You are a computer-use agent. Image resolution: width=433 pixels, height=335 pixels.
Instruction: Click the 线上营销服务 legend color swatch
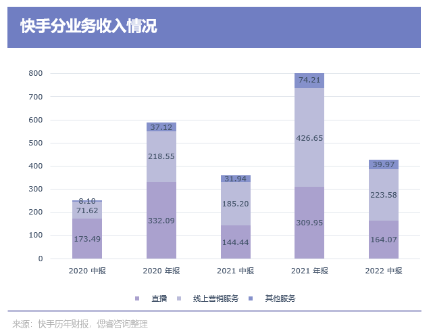179,298
